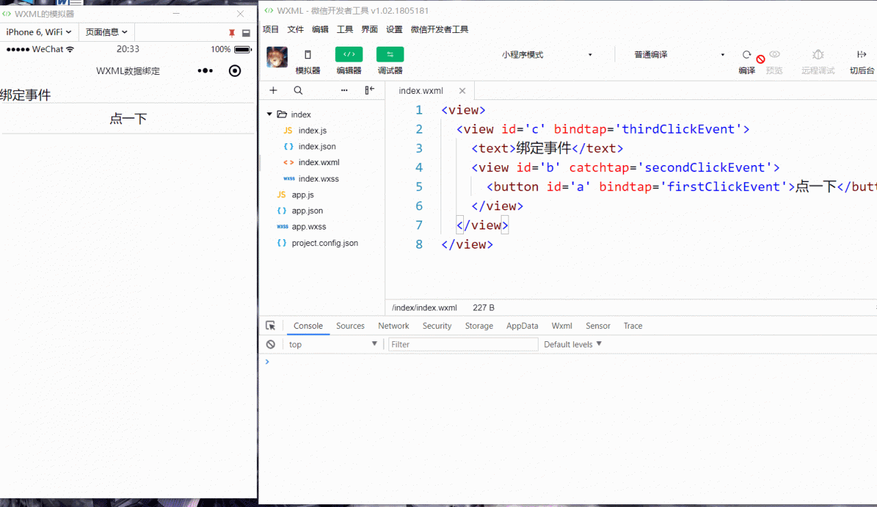Activate the element inspector icon in devtools
Screen dimensions: 877x507
(271, 326)
